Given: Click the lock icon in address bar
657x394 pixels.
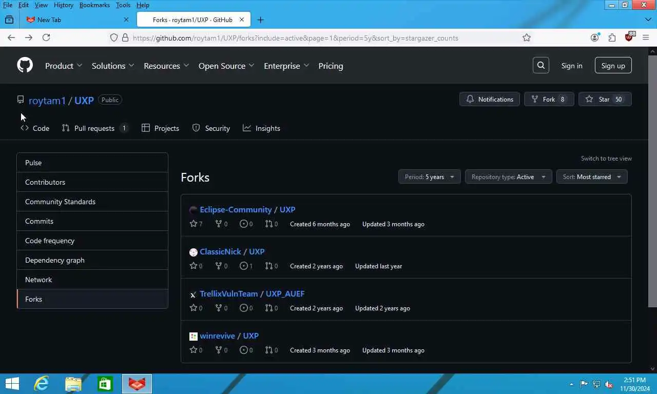Looking at the screenshot, I should tap(125, 37).
